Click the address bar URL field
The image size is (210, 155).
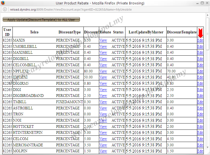point(71,10)
